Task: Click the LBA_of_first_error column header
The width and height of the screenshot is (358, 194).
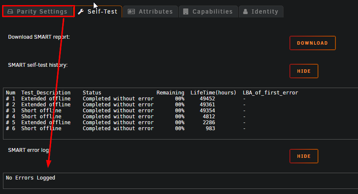Action: coord(270,93)
